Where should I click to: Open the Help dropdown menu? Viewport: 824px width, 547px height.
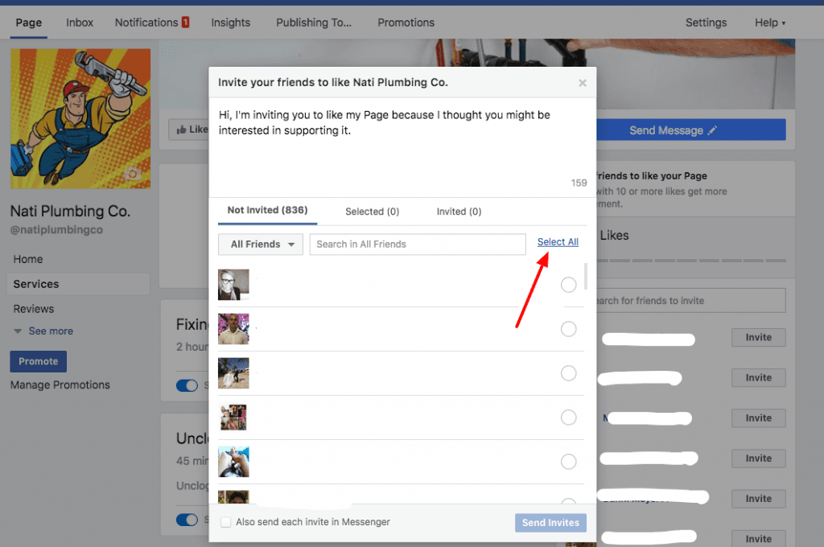[770, 23]
